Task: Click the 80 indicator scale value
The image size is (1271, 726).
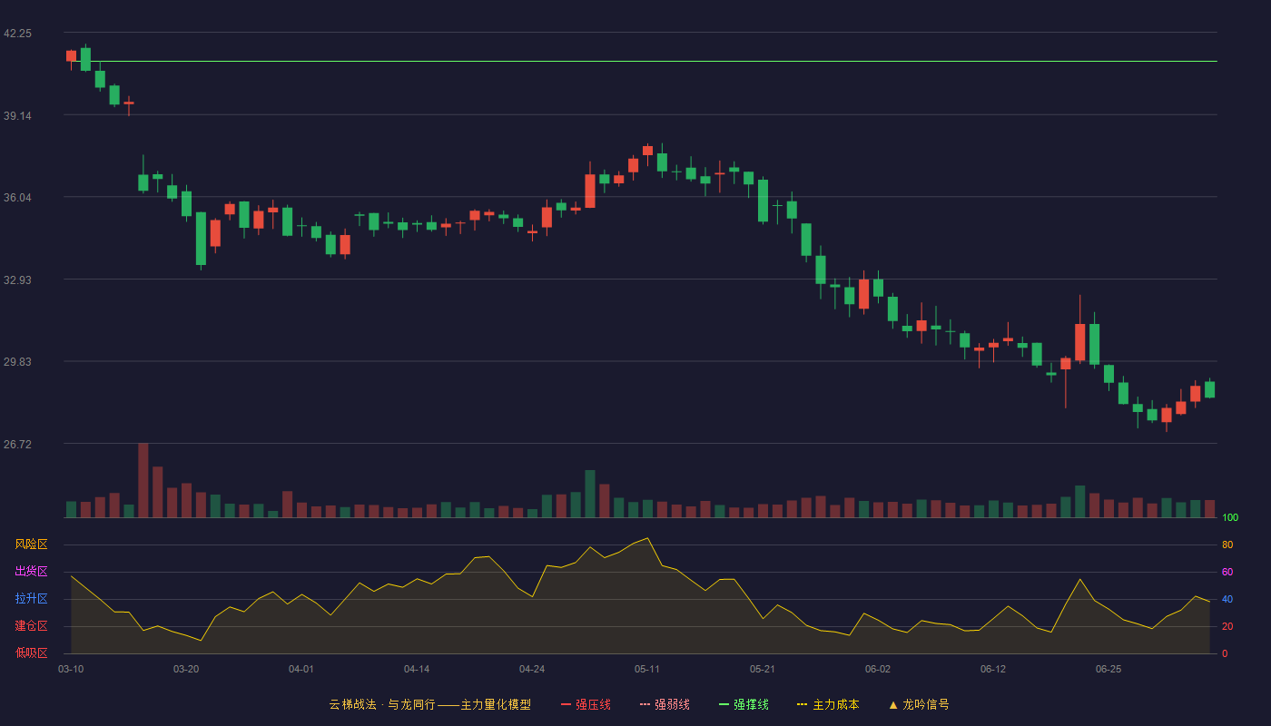Action: coord(1227,545)
